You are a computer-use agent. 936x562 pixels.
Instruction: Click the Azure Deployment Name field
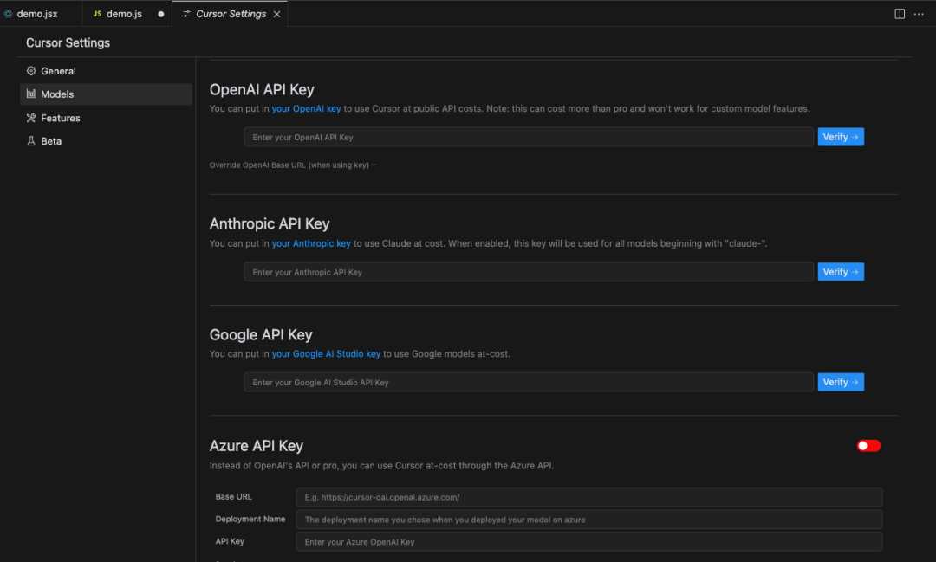(x=589, y=520)
